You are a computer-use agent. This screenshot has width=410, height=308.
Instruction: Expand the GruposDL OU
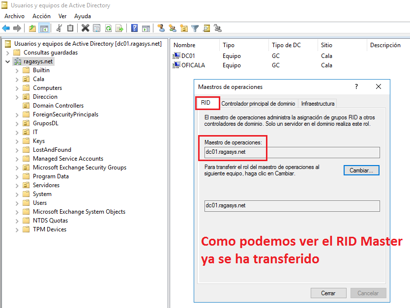(17, 124)
